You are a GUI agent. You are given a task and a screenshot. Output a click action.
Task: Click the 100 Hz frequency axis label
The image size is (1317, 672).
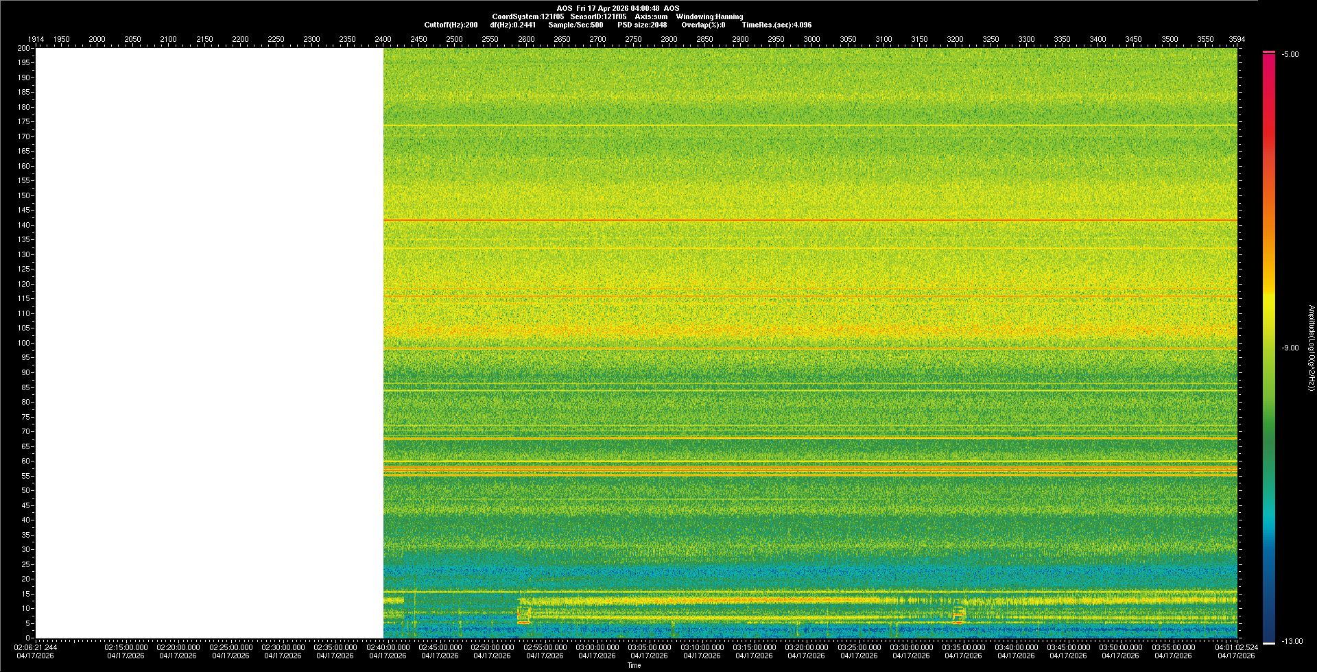pos(24,343)
